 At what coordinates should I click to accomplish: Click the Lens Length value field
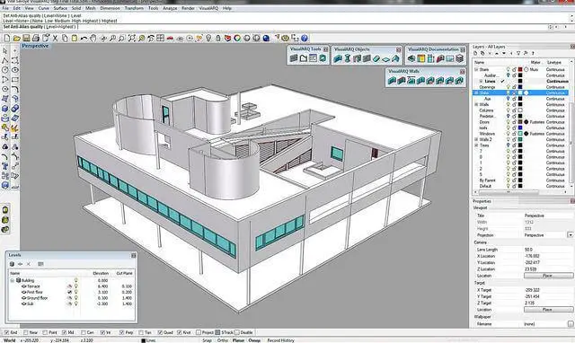coord(548,250)
